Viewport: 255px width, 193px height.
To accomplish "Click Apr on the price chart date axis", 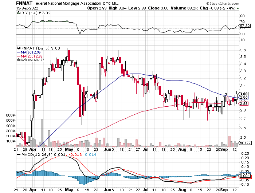I will pos(33,149).
